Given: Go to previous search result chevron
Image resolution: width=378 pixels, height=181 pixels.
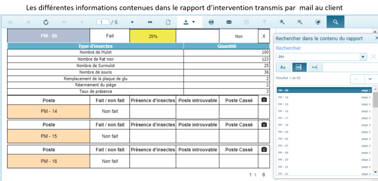Looking at the screenshot, I should (357, 79).
